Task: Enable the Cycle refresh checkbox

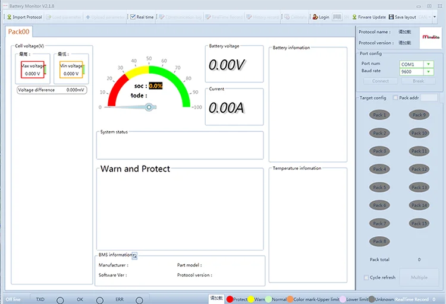Action: coord(366,277)
